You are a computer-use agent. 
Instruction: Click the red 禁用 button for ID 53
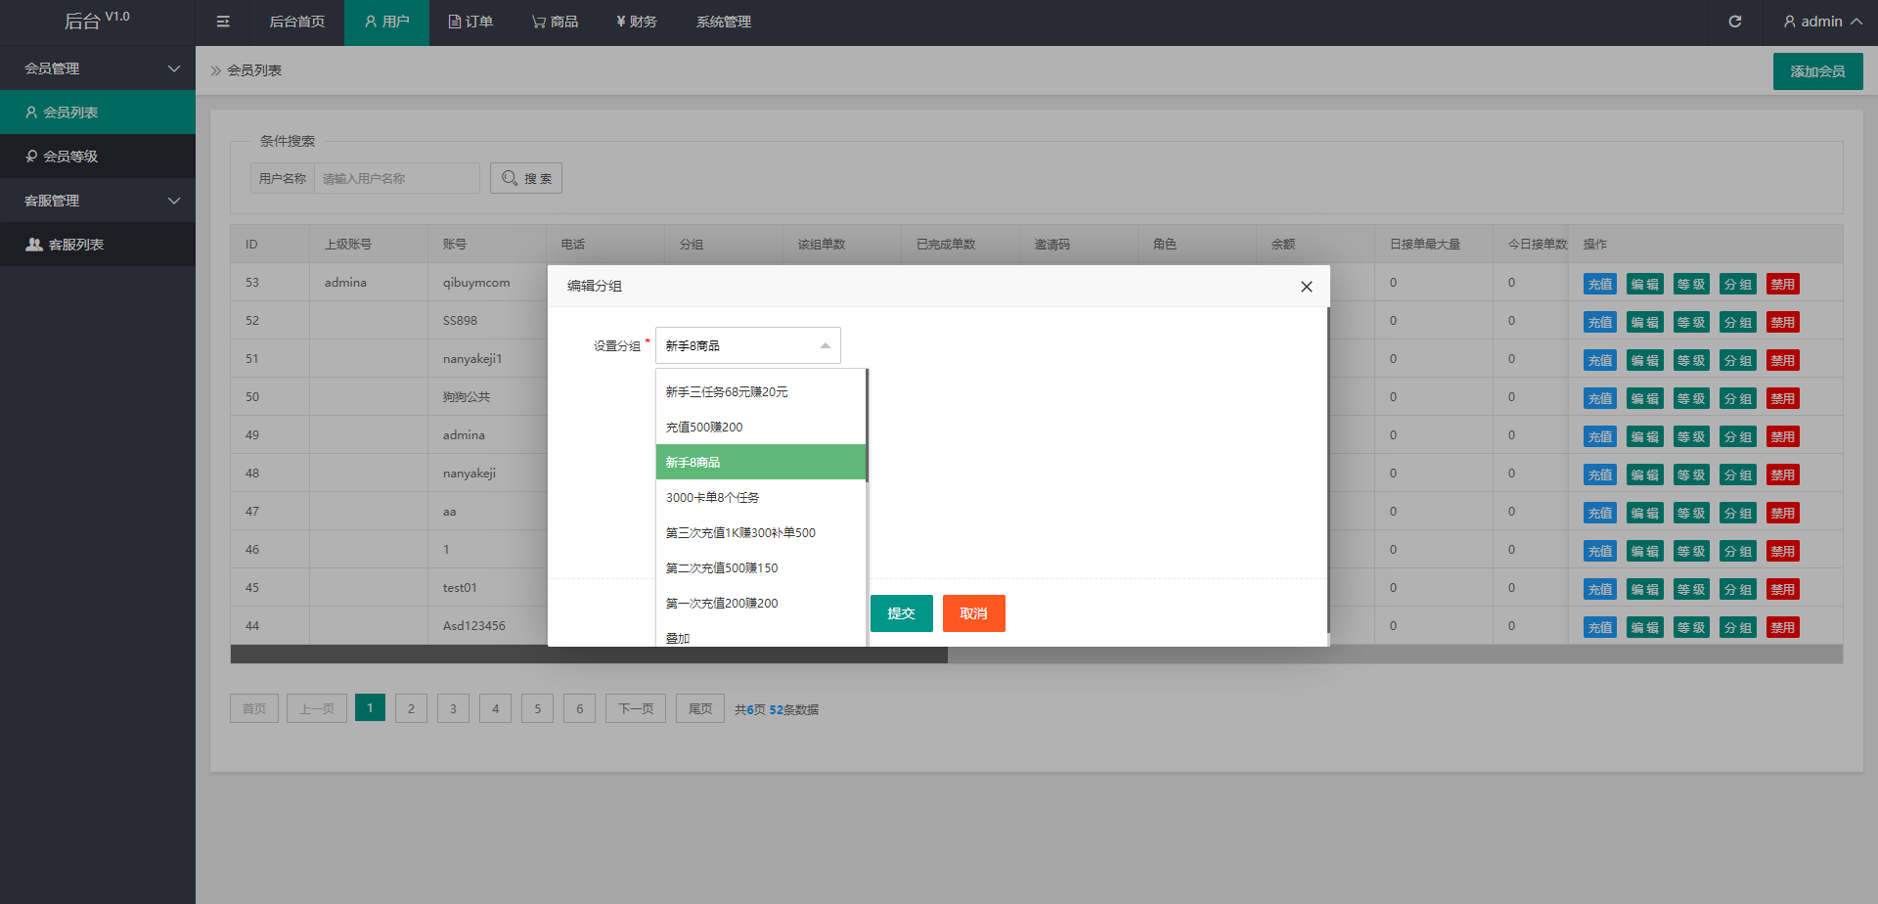(1782, 285)
